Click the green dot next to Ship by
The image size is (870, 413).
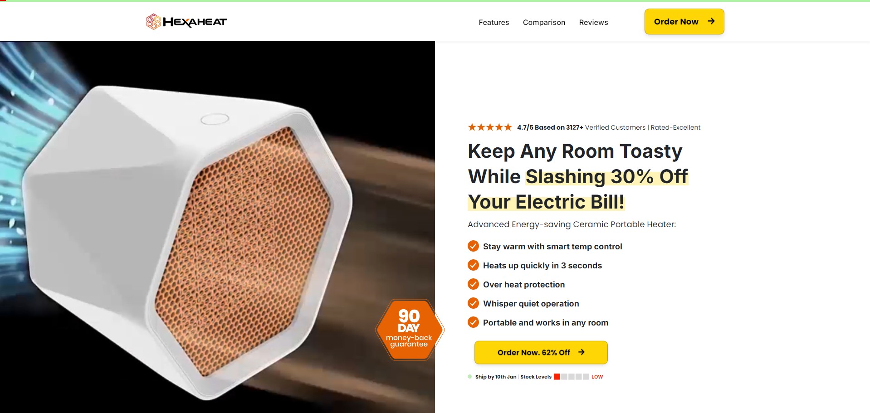(470, 376)
